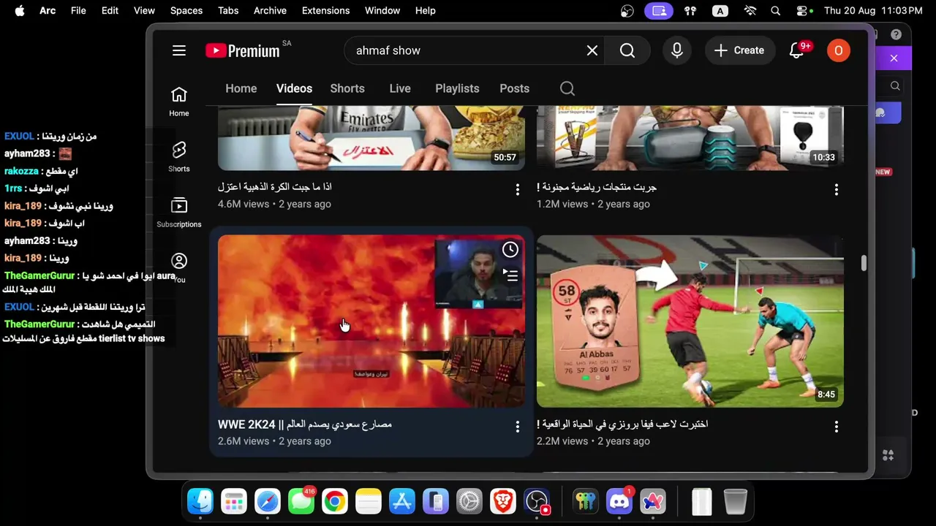This screenshot has height=526, width=936.
Task: Open Control Center in menu bar
Action: [803, 11]
